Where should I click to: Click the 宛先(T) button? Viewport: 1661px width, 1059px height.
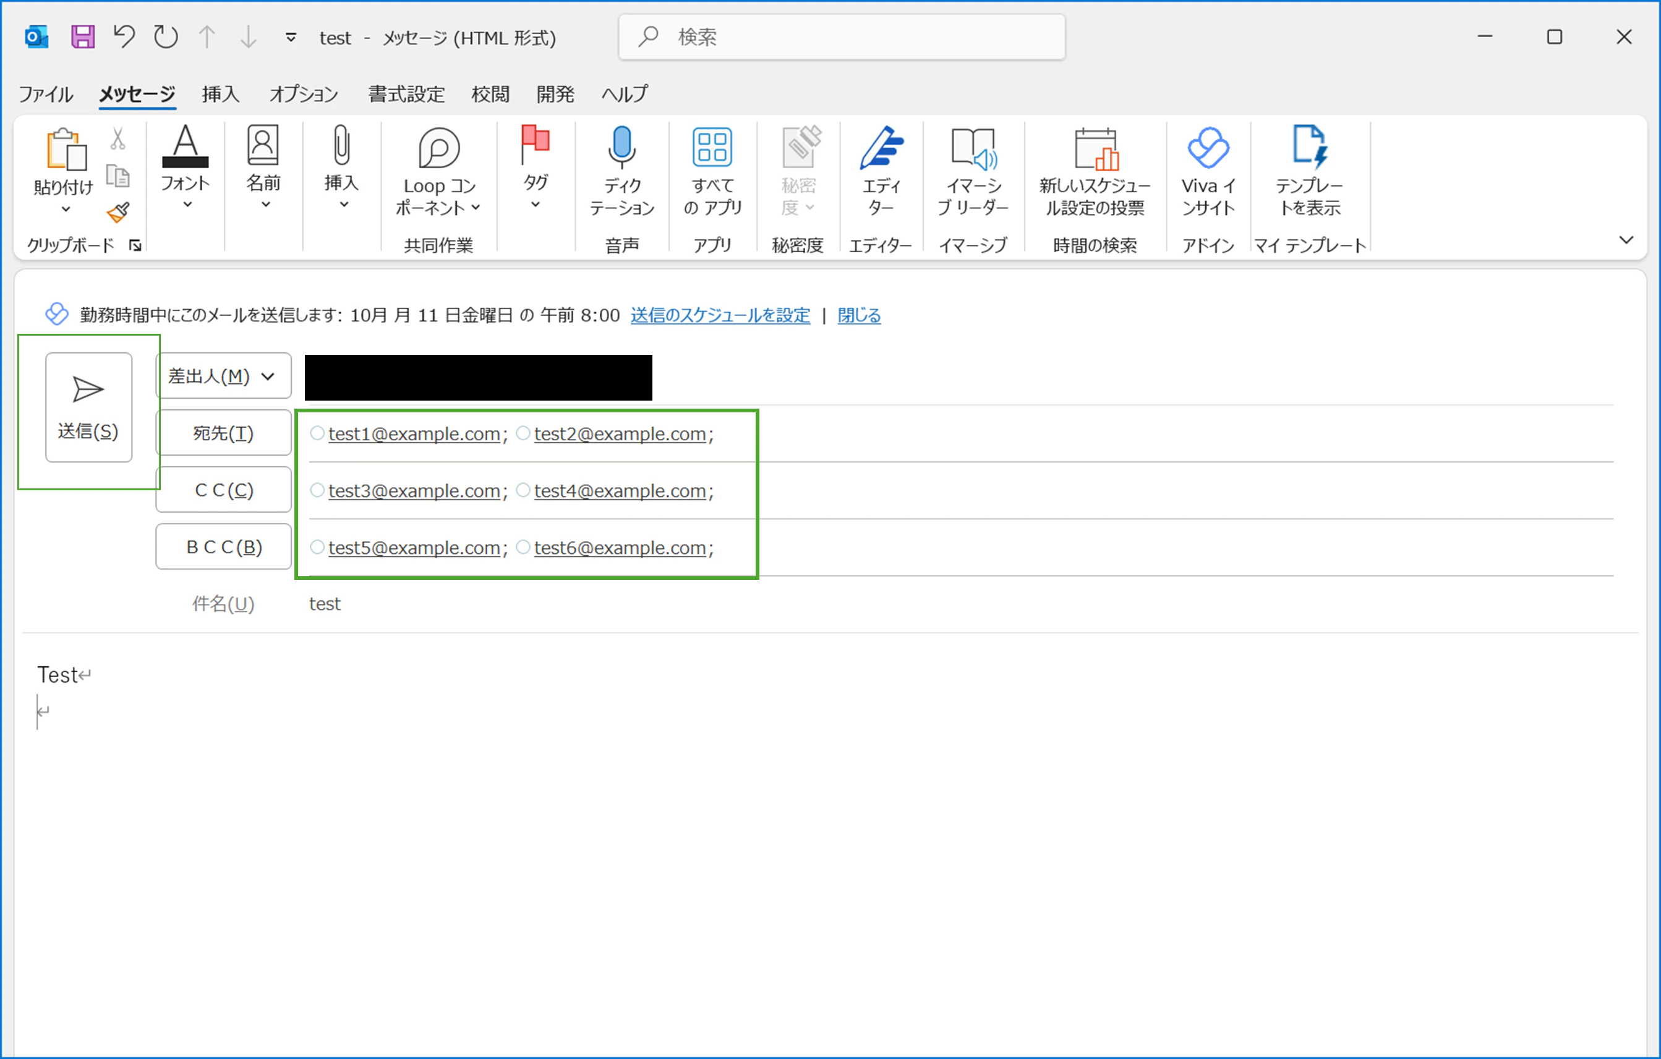point(223,433)
